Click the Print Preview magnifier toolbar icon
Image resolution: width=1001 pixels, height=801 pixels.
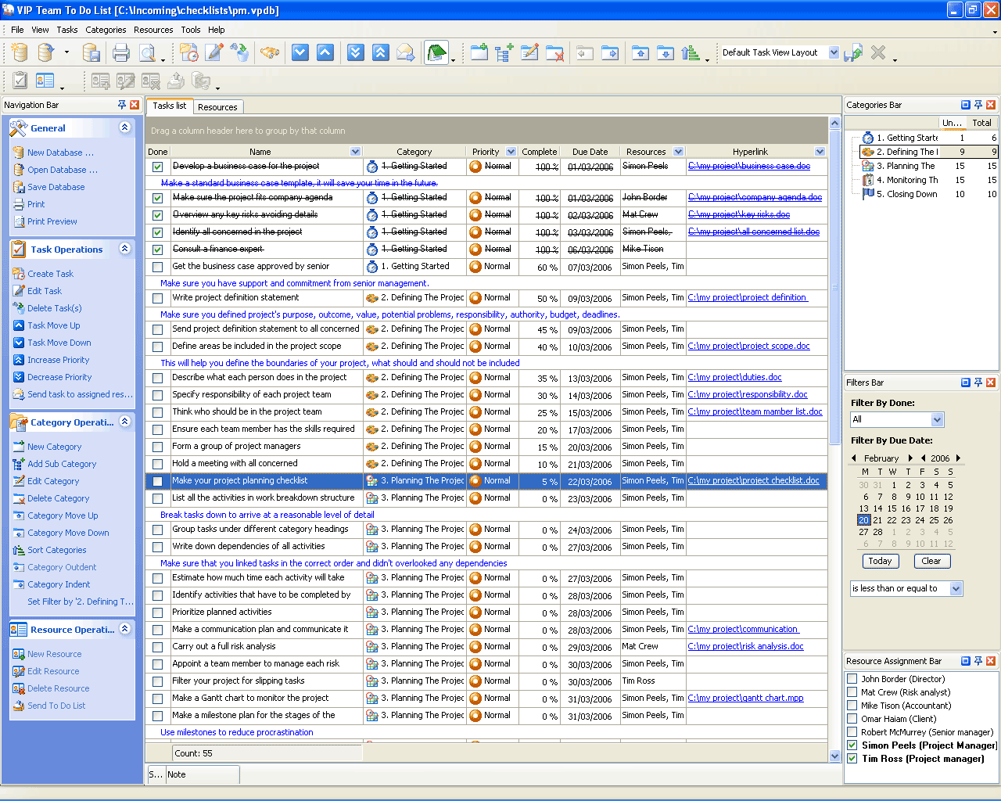147,53
